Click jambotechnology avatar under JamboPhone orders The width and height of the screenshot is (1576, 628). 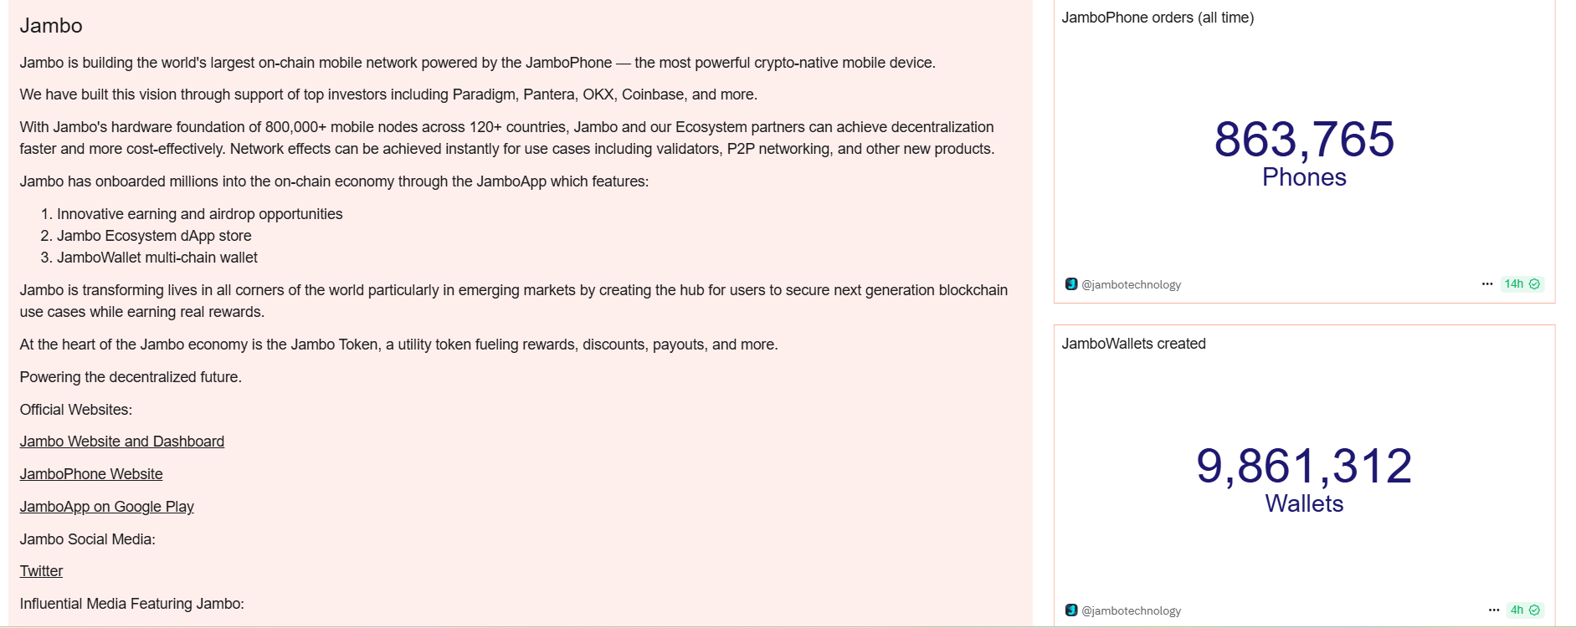[x=1071, y=284]
